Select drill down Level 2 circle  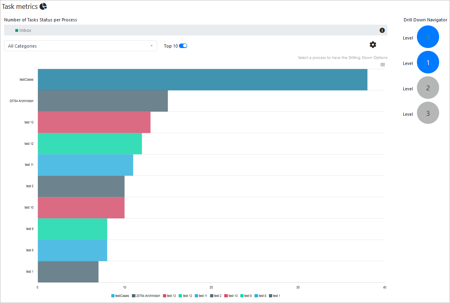(428, 88)
